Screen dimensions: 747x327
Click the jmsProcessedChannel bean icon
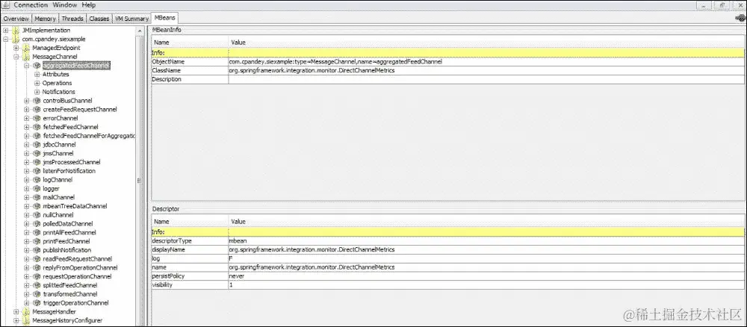[37, 162]
